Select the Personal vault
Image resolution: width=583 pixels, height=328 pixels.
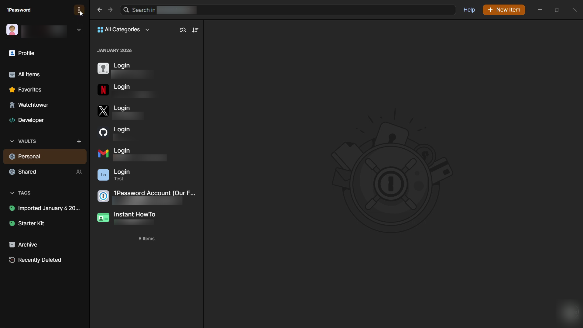click(x=45, y=157)
